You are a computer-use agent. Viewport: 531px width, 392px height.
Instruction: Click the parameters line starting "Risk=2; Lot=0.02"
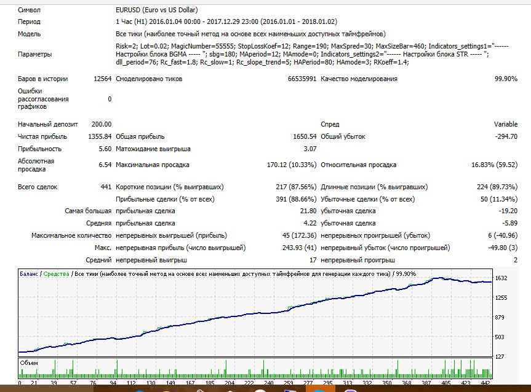(312, 46)
